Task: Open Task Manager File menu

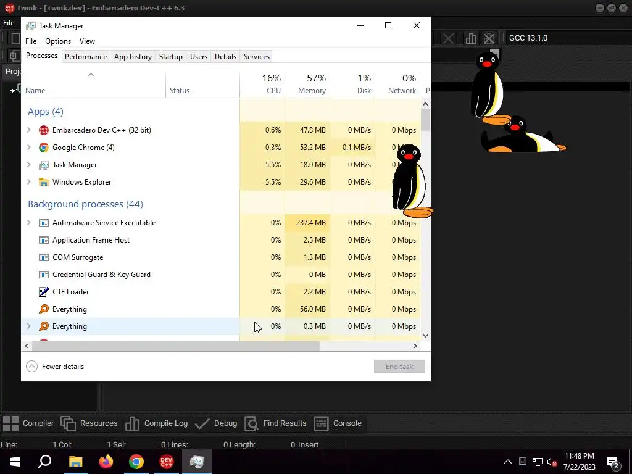Action: click(31, 41)
